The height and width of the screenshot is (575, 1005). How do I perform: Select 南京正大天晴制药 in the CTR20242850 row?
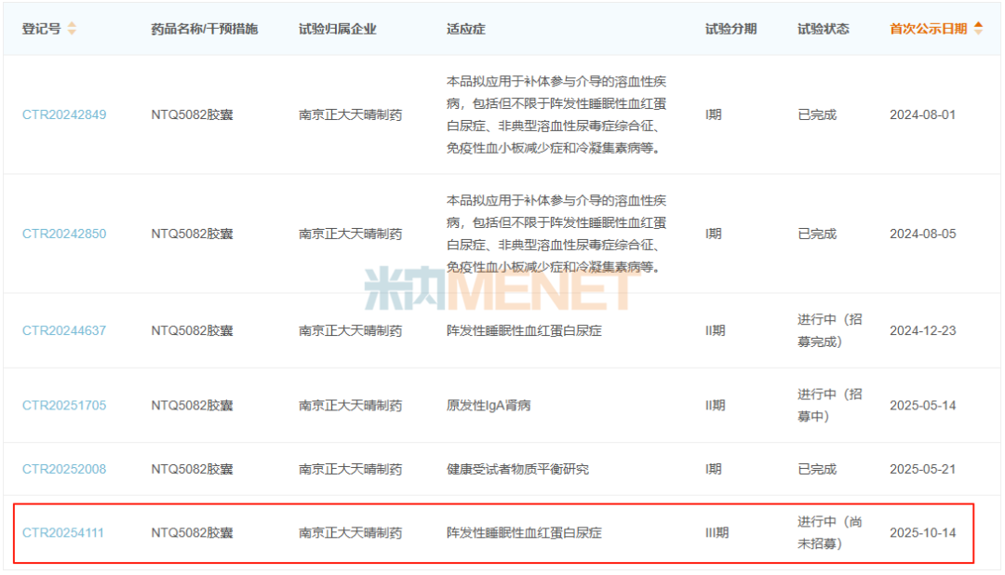pyautogui.click(x=351, y=234)
